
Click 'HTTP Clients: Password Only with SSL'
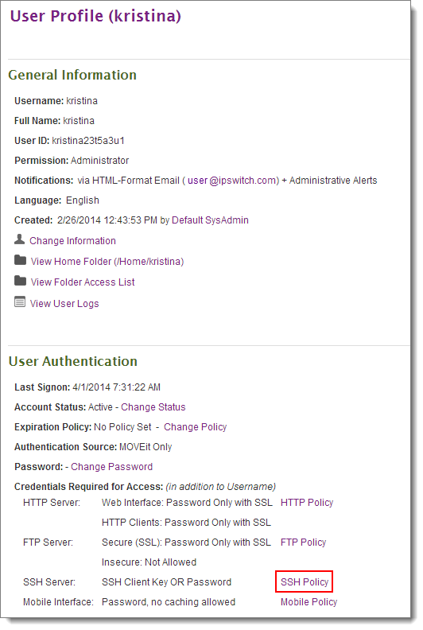(x=186, y=523)
